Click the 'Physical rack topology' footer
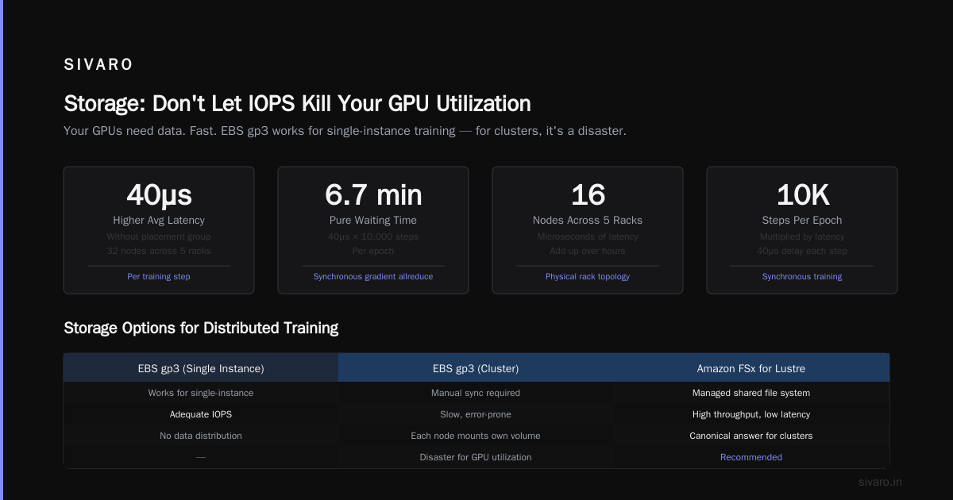Viewport: 953px width, 500px height. pos(588,277)
